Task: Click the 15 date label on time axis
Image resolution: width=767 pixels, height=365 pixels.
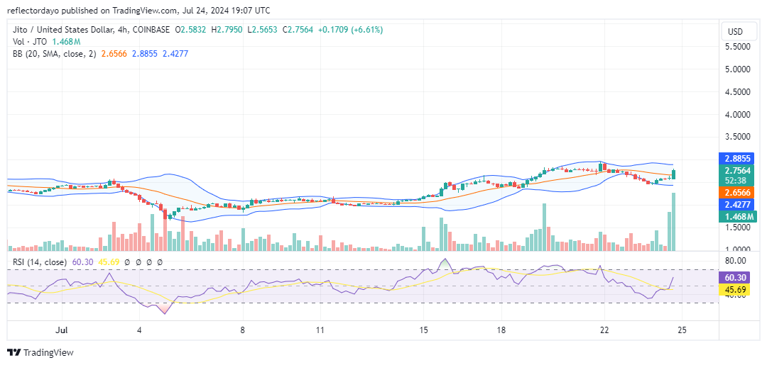Action: (423, 330)
